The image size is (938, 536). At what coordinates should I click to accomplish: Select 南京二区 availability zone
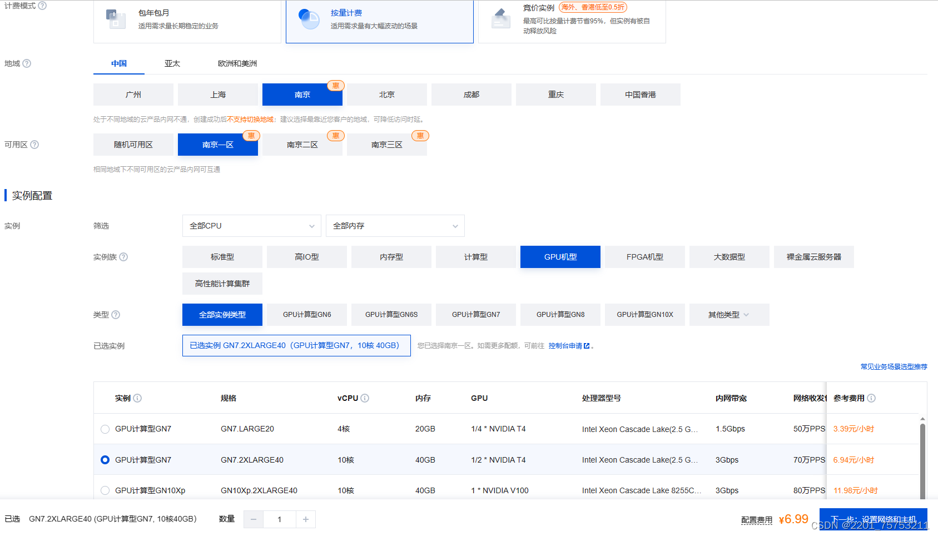click(302, 145)
